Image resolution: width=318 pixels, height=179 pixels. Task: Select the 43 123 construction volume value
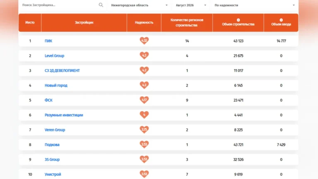[x=238, y=41]
